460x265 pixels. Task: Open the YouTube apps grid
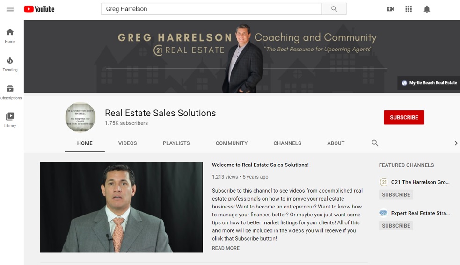pyautogui.click(x=409, y=9)
